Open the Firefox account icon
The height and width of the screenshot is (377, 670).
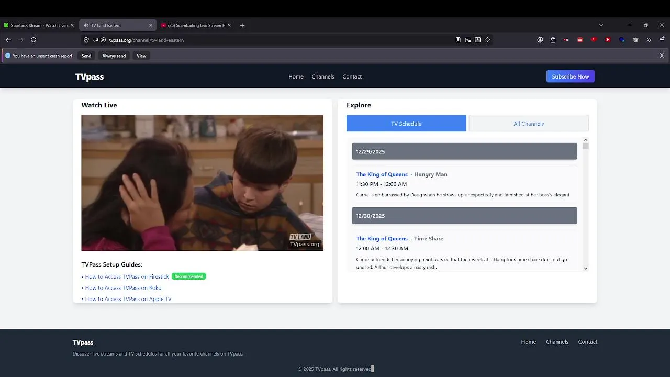click(x=540, y=40)
